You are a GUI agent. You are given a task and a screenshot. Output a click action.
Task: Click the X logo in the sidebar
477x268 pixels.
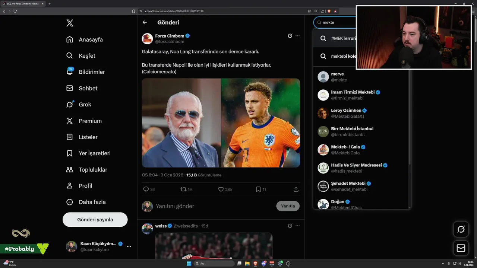tap(70, 23)
